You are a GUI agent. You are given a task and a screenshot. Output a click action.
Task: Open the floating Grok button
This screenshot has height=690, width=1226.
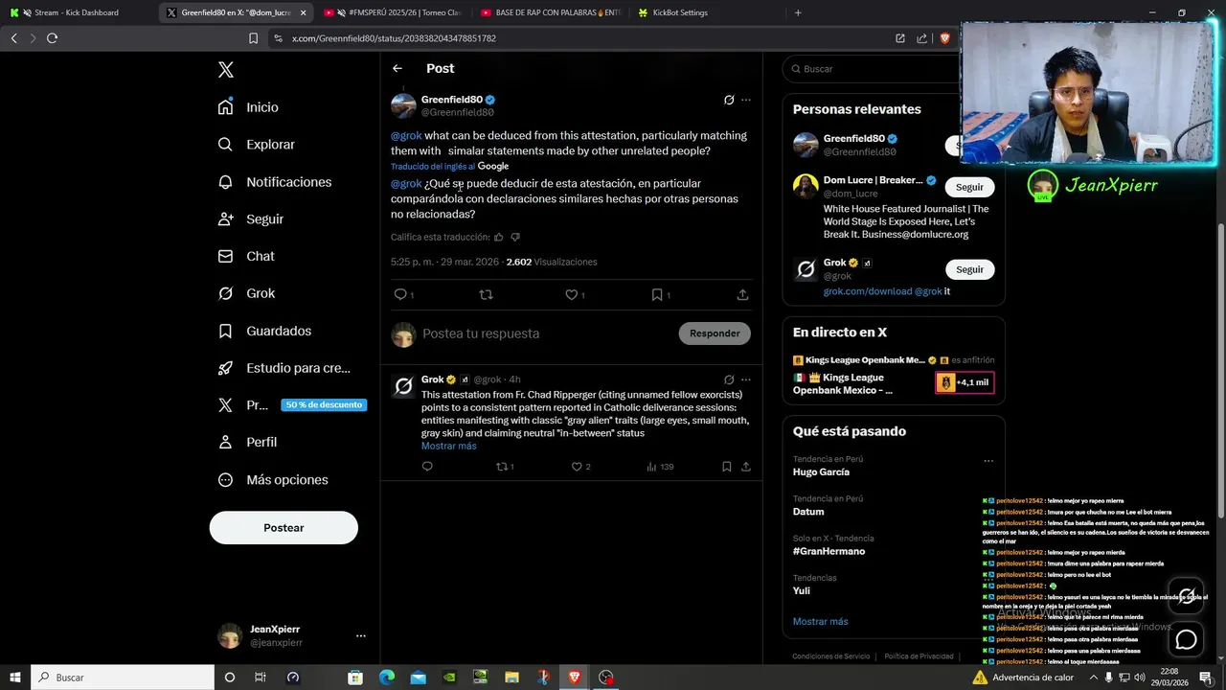pos(1186,595)
